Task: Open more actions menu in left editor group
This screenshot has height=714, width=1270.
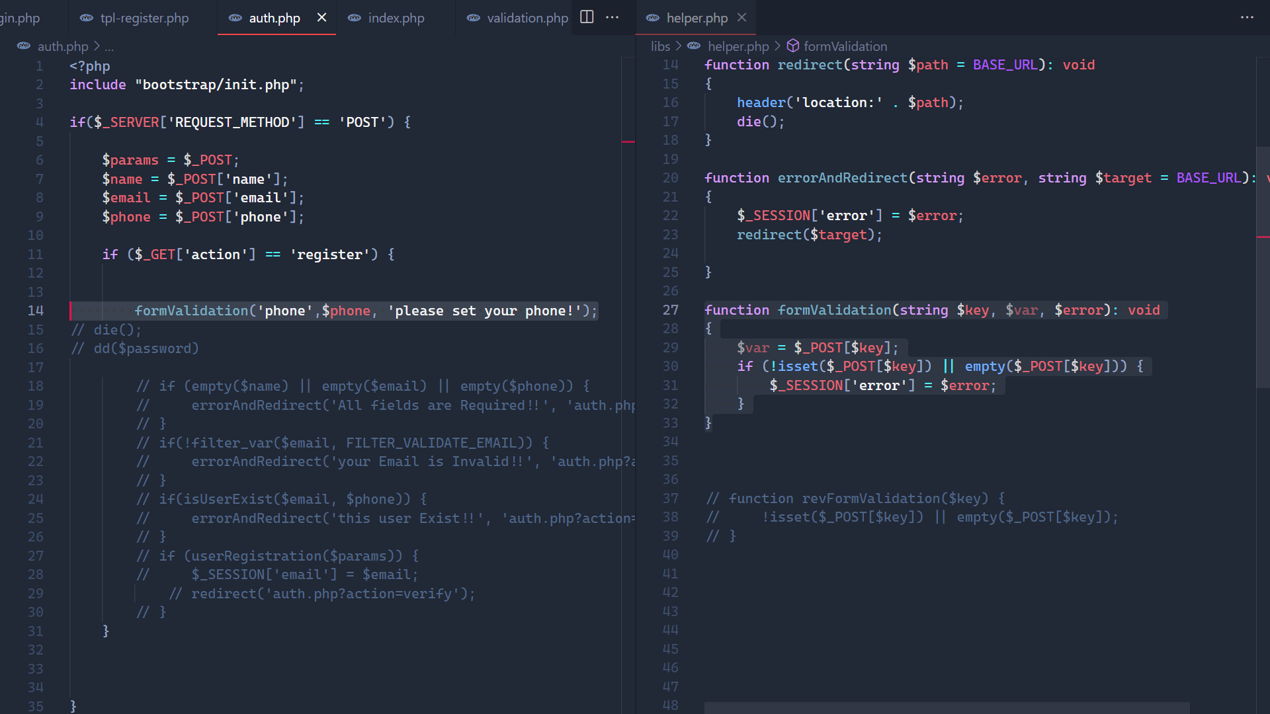Action: coord(613,17)
